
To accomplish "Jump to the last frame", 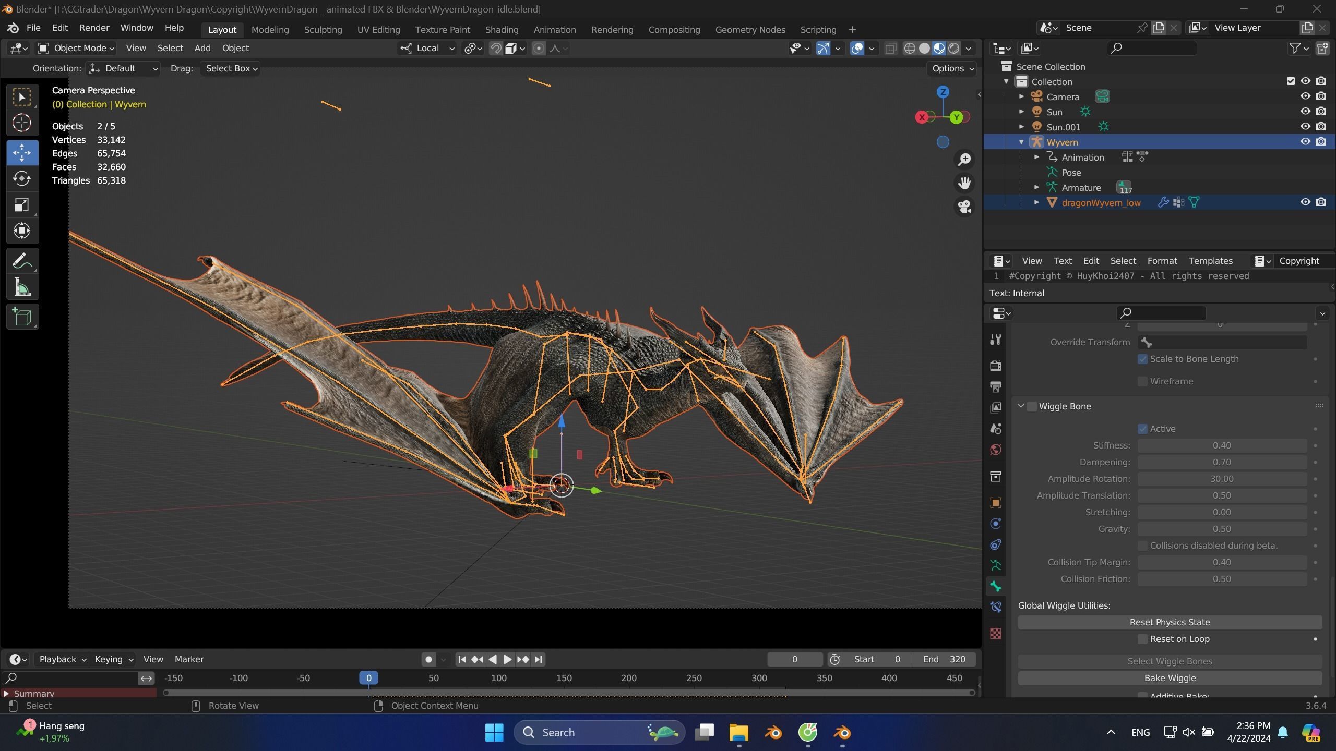I will (539, 660).
